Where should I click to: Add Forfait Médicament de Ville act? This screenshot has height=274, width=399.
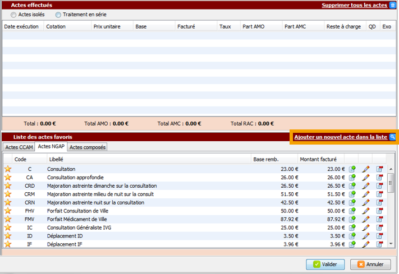pyautogui.click(x=352, y=219)
